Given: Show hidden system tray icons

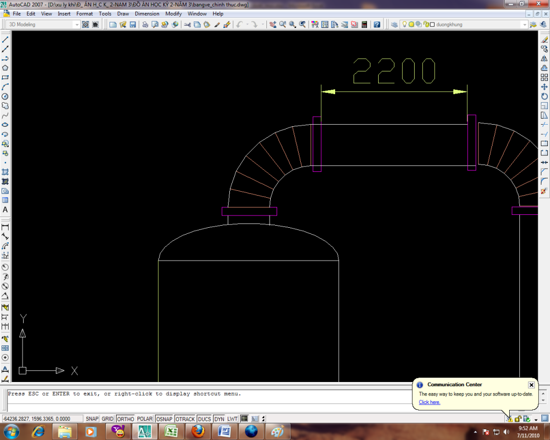Looking at the screenshot, I should [x=475, y=431].
